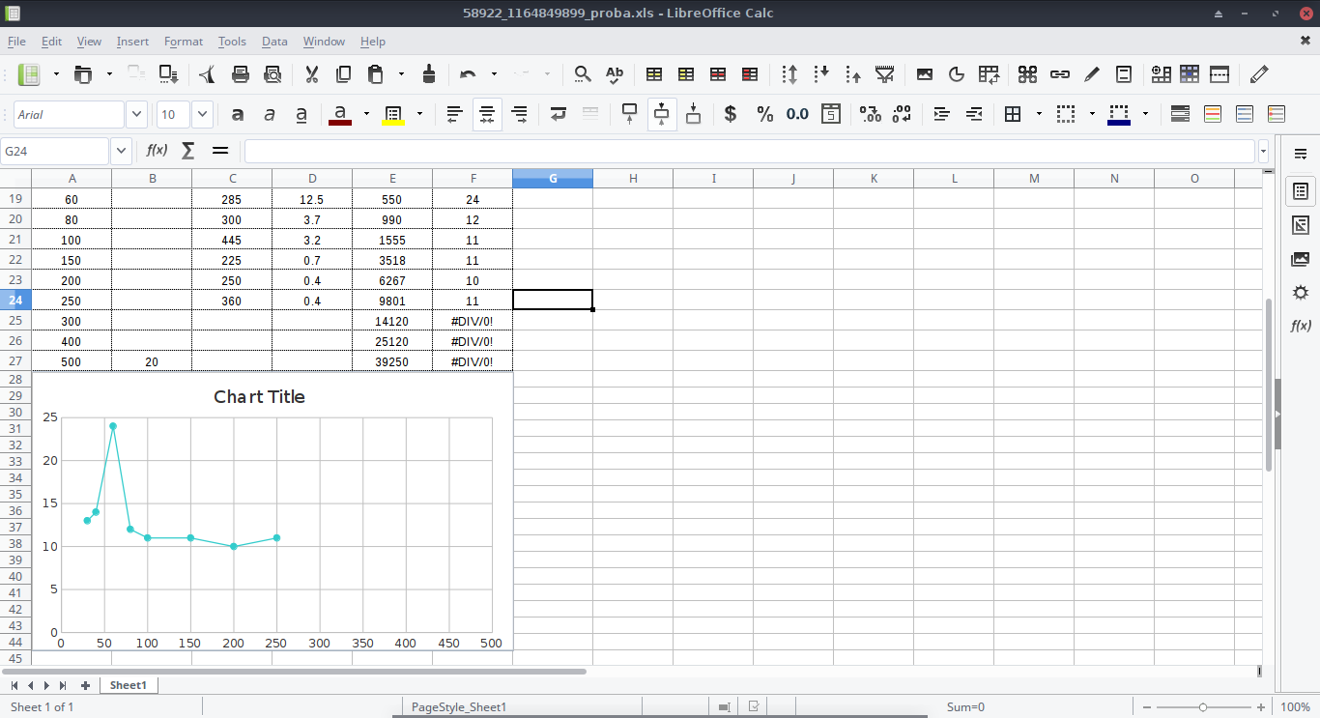Open the font size dropdown

(202, 114)
